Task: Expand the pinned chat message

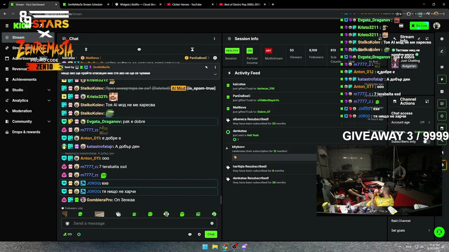Action: coord(215,74)
